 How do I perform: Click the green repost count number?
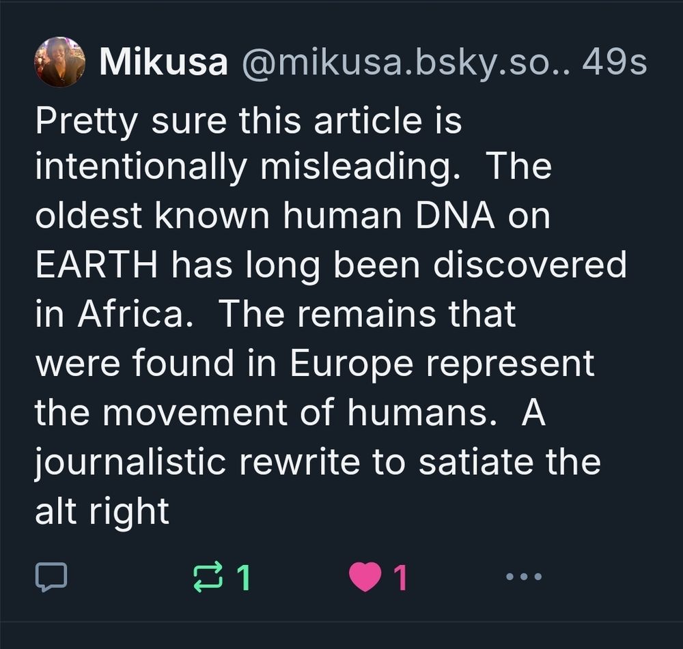(243, 578)
